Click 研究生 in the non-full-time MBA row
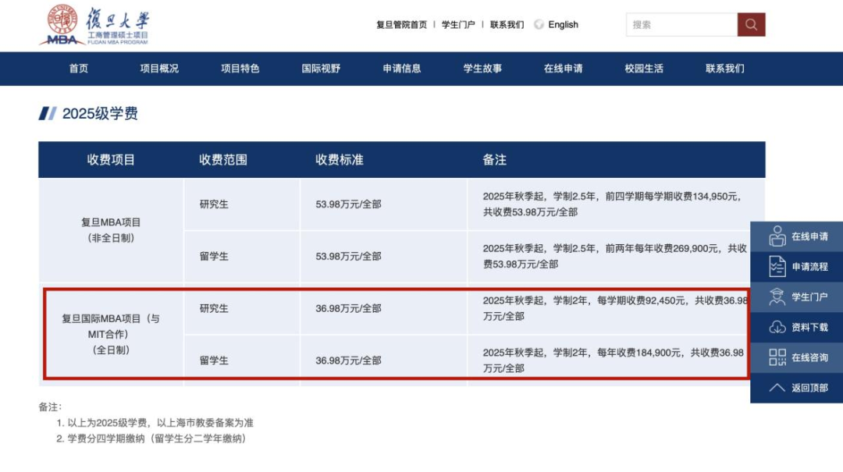 [214, 204]
